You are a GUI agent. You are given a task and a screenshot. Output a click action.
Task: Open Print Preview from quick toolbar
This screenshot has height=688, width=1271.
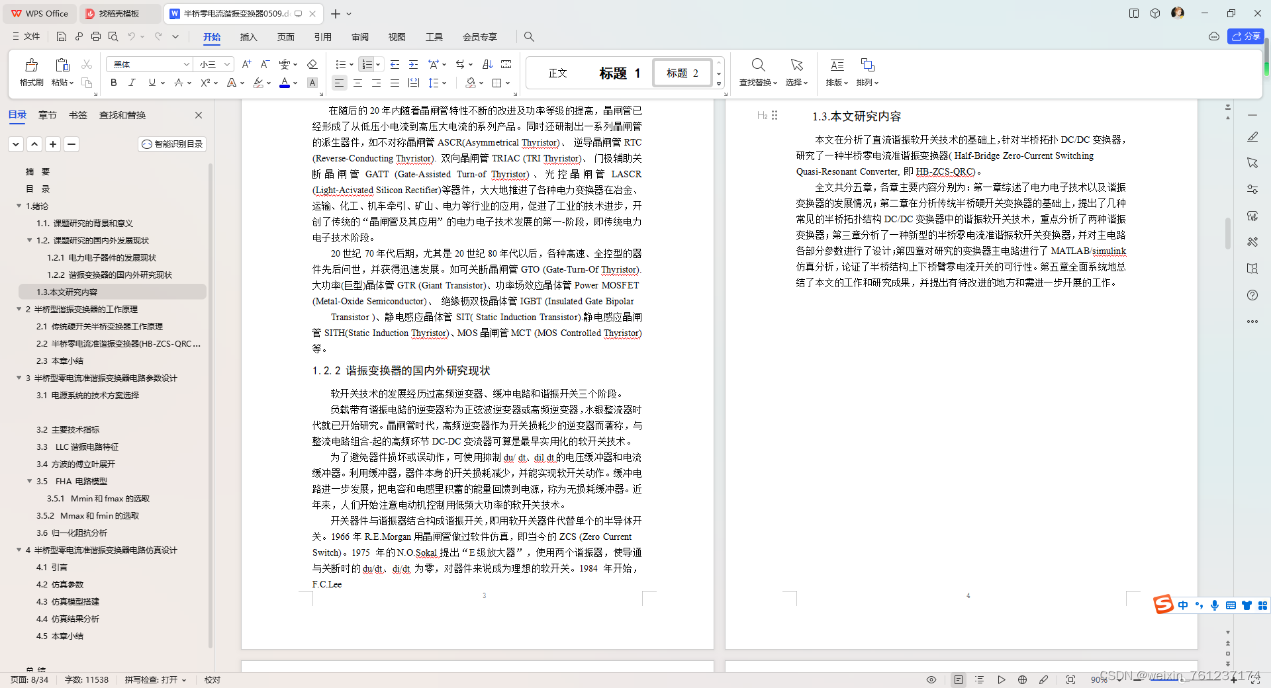tap(113, 36)
